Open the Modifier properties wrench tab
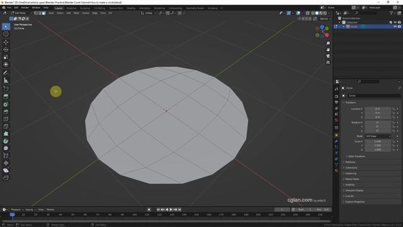403x227 pixels. tap(336, 141)
